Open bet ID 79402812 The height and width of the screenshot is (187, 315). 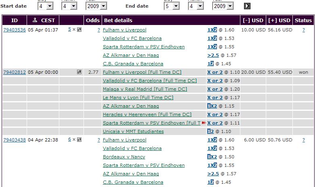pyautogui.click(x=15, y=72)
